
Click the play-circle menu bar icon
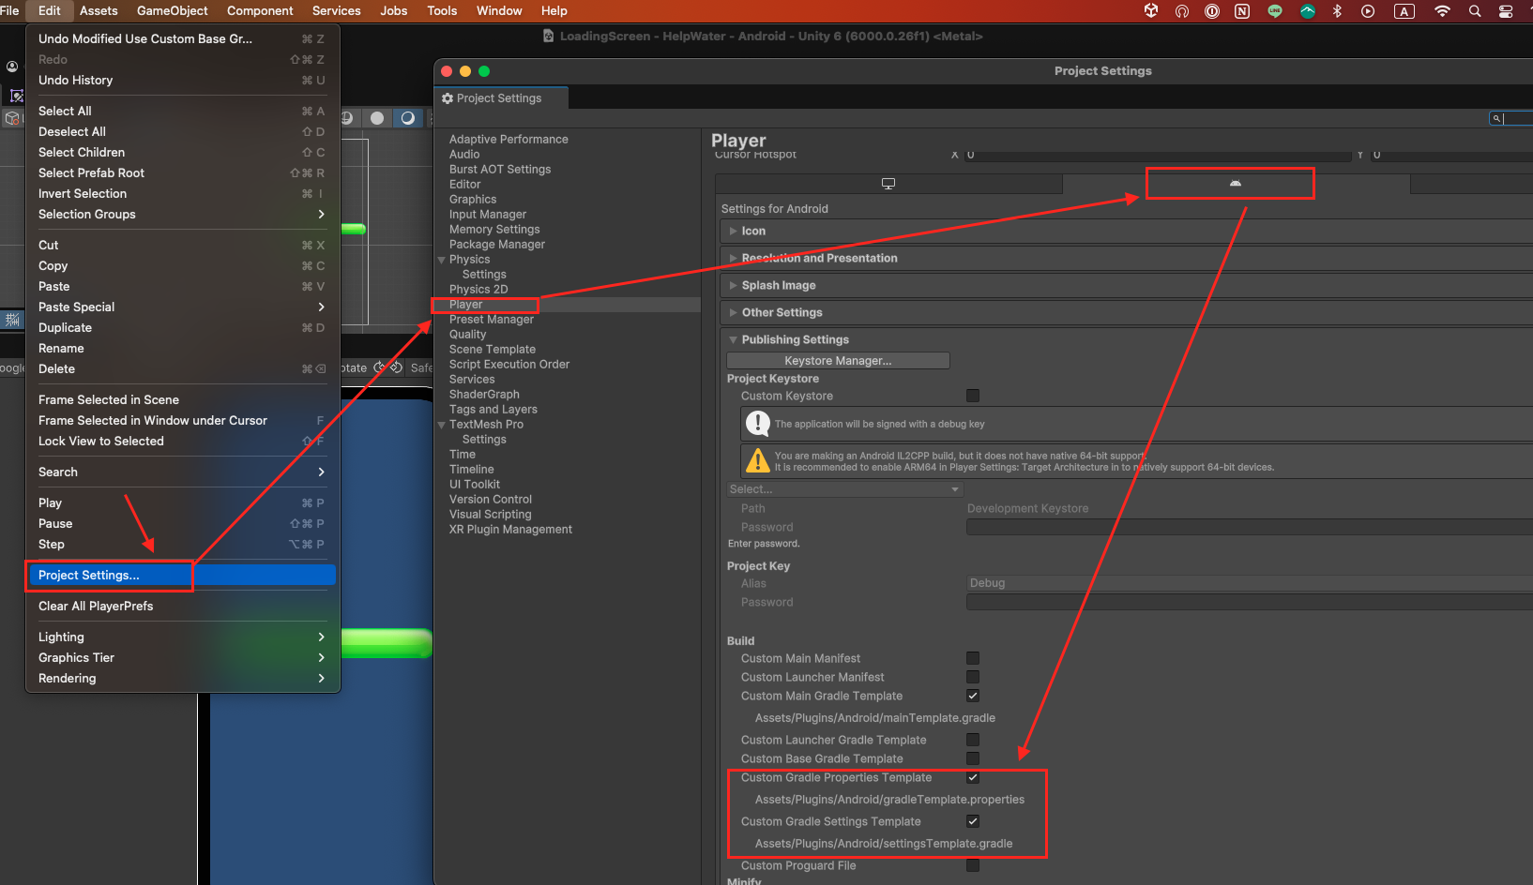1368,11
